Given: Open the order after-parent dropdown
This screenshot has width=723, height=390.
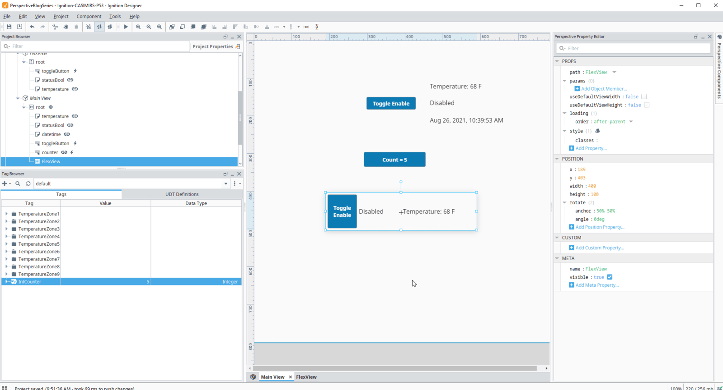Looking at the screenshot, I should click(x=631, y=122).
